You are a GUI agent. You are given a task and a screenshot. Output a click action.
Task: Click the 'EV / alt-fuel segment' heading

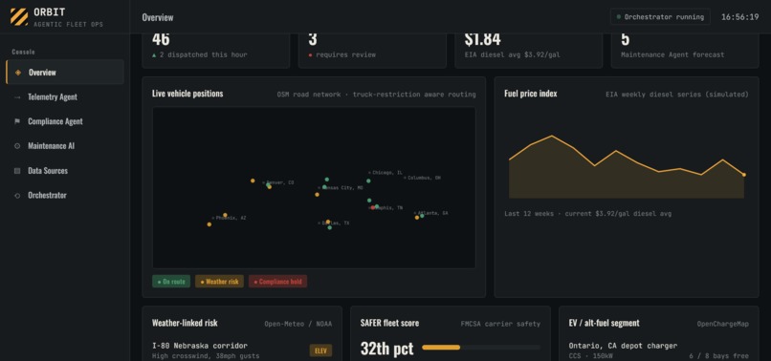[x=605, y=323]
